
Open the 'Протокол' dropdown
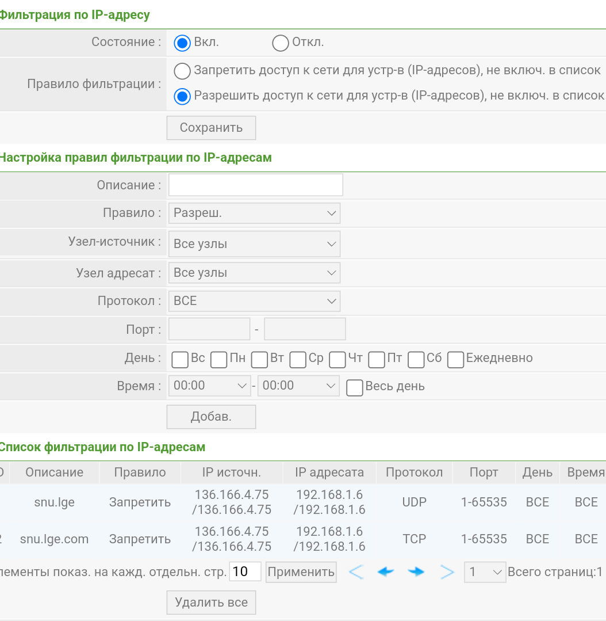click(x=254, y=301)
